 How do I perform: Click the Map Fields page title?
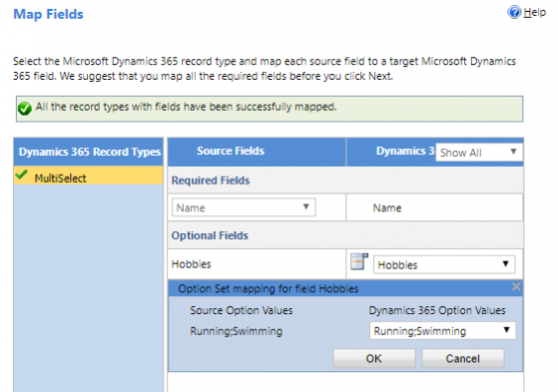pos(48,14)
